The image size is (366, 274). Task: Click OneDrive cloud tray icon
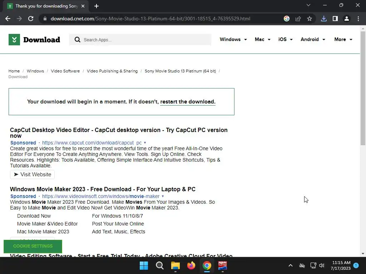pos(302,265)
